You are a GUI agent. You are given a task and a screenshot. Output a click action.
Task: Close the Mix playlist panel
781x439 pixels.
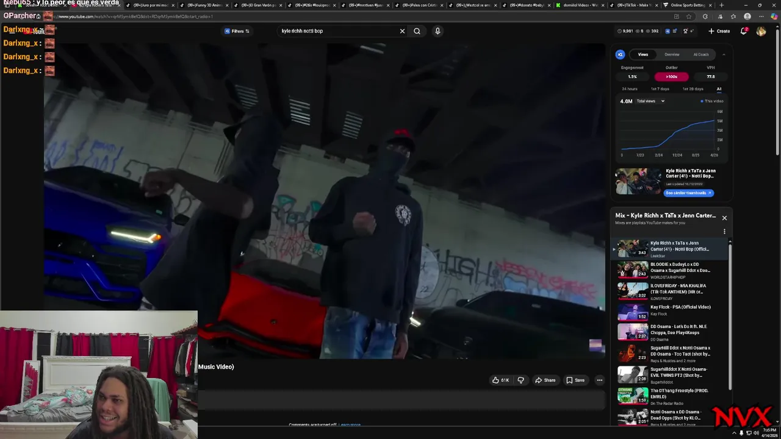[x=724, y=218]
